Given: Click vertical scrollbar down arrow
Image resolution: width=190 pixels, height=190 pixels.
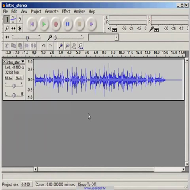Looking at the screenshot, I should [187, 164].
